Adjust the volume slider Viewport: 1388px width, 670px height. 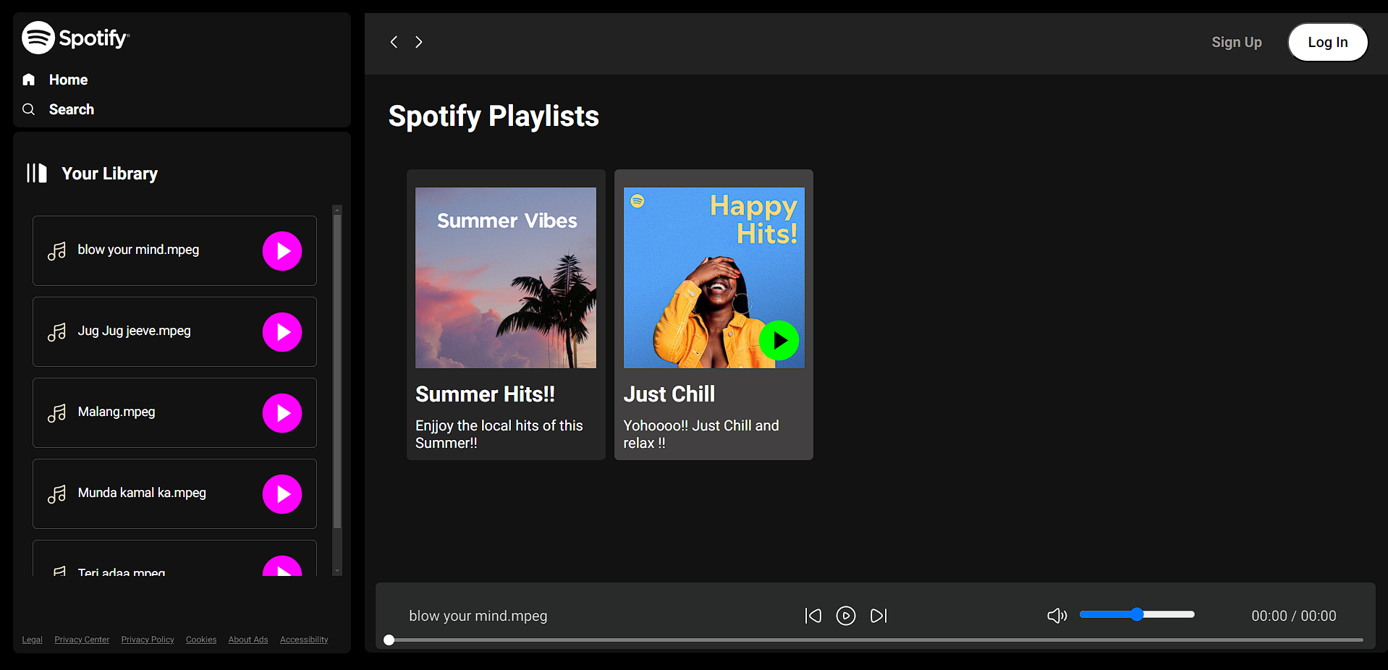click(1137, 614)
